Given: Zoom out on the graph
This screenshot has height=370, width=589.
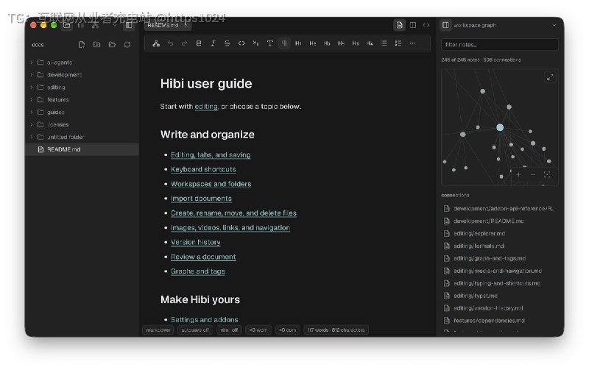Looking at the screenshot, I should pyautogui.click(x=533, y=174).
